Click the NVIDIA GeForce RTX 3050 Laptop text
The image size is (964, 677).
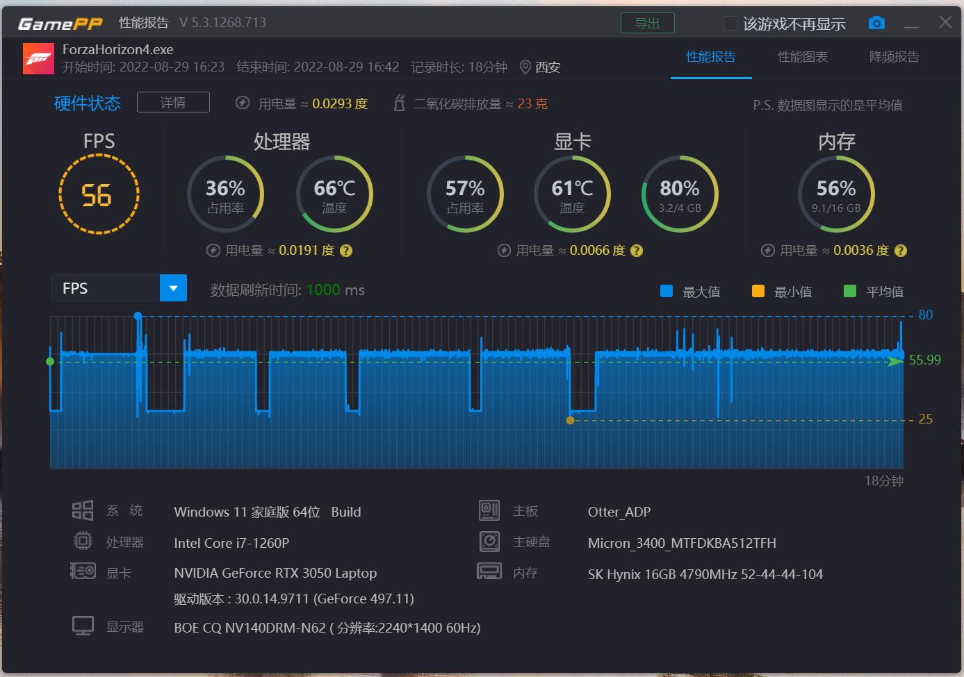tap(275, 573)
